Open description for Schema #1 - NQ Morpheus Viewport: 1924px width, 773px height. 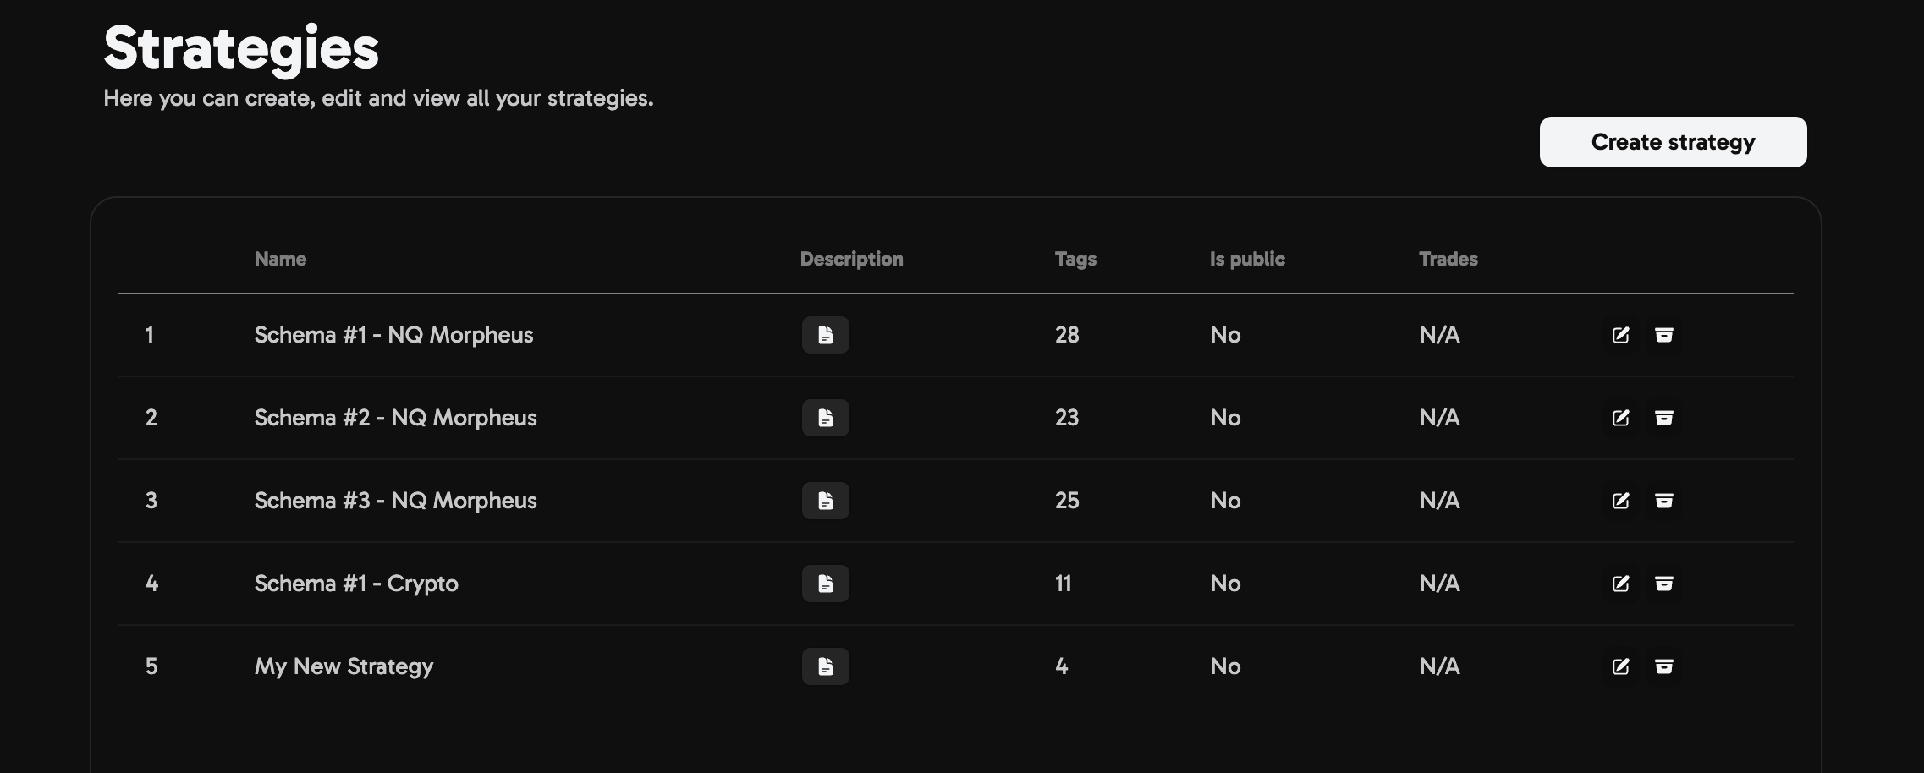825,335
